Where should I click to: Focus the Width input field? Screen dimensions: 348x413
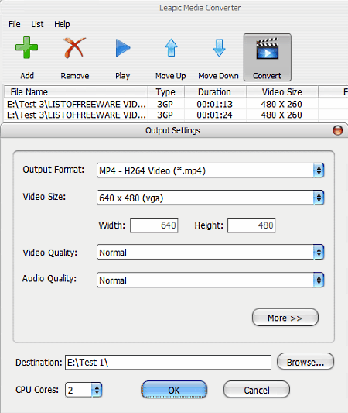[154, 225]
